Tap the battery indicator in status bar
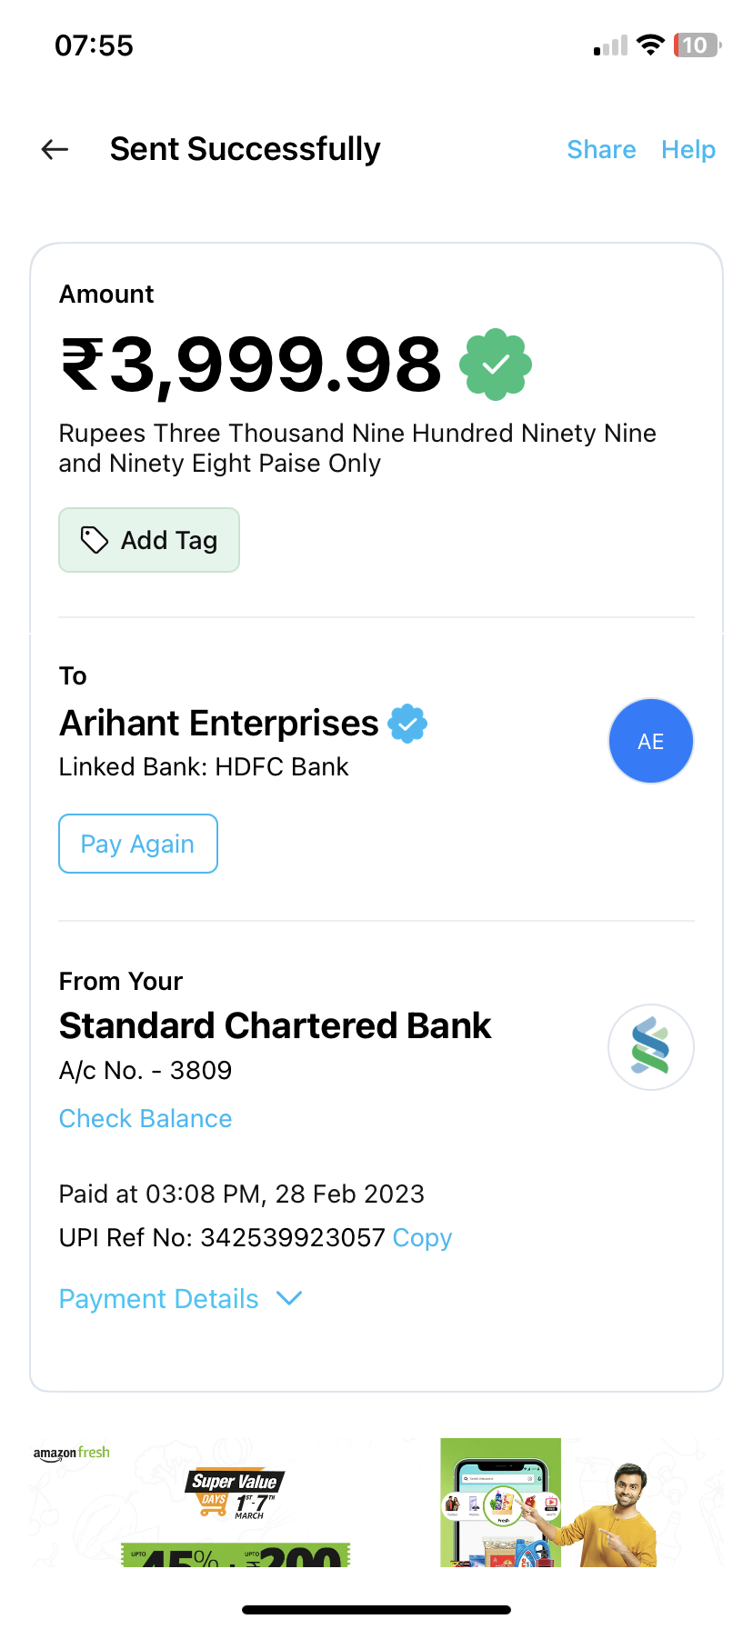The width and height of the screenshot is (753, 1629). 697,45
